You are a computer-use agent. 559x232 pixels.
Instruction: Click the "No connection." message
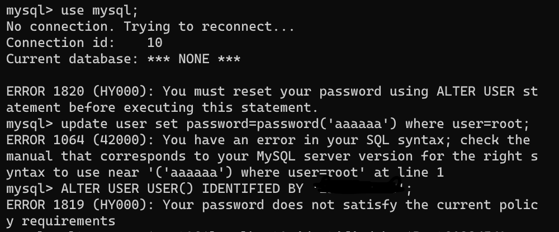point(60,26)
